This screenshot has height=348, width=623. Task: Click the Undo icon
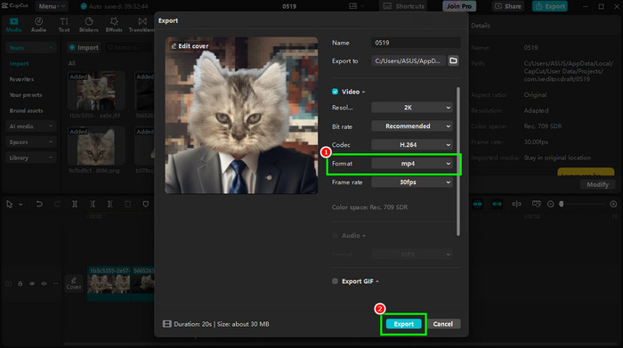39,204
